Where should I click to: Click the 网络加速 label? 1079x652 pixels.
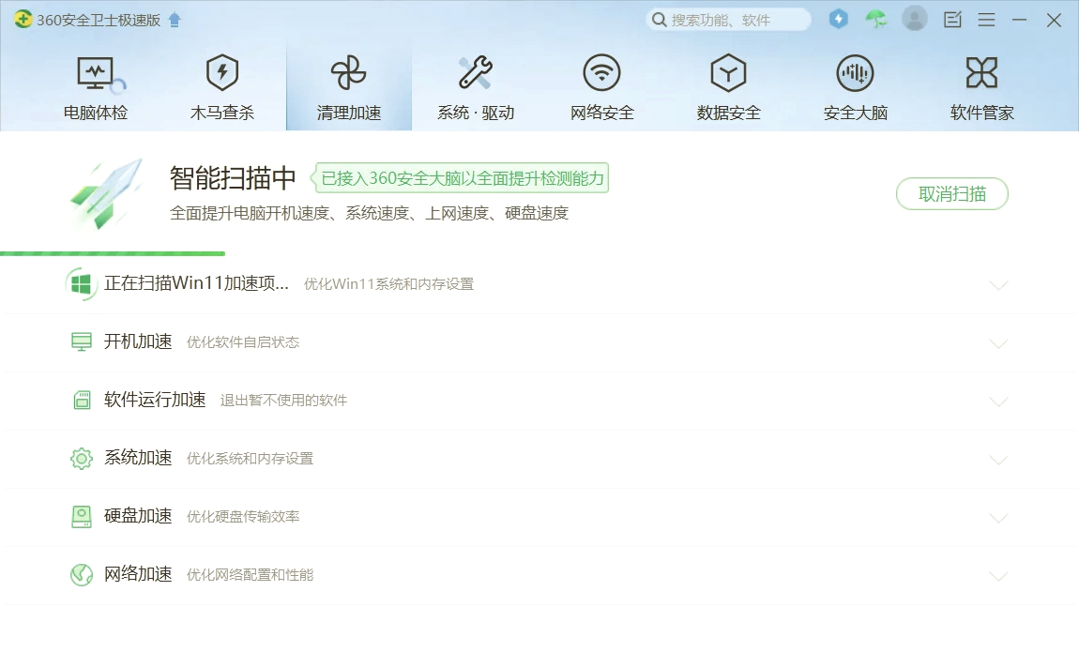(138, 574)
